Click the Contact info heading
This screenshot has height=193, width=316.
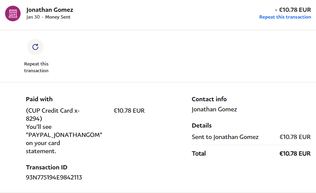(209, 99)
